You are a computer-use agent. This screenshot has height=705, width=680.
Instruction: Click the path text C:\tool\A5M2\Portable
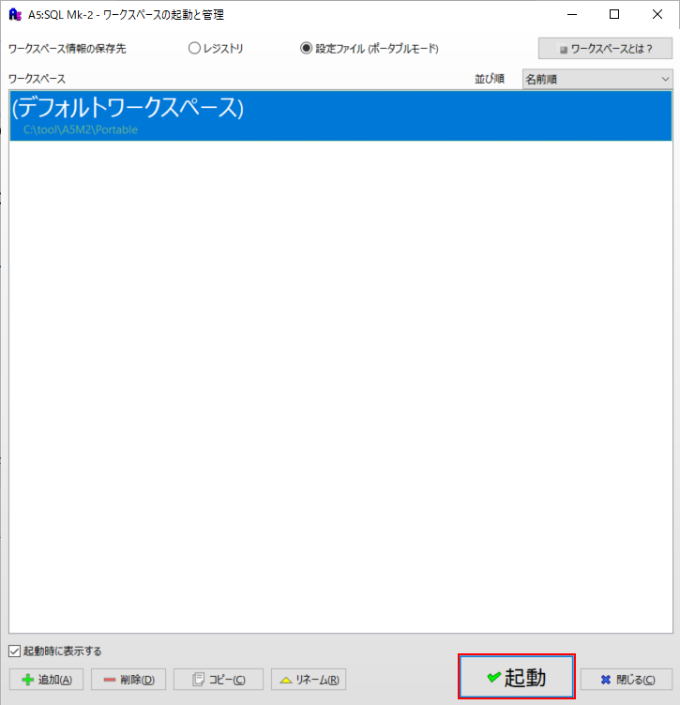[x=81, y=130]
